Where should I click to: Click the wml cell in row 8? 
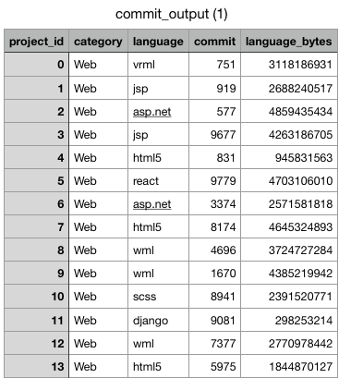158,250
